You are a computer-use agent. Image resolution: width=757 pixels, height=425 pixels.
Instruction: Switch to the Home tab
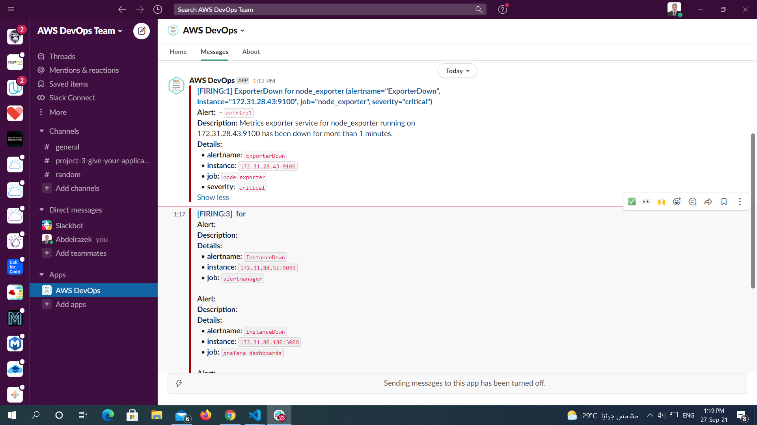[178, 52]
